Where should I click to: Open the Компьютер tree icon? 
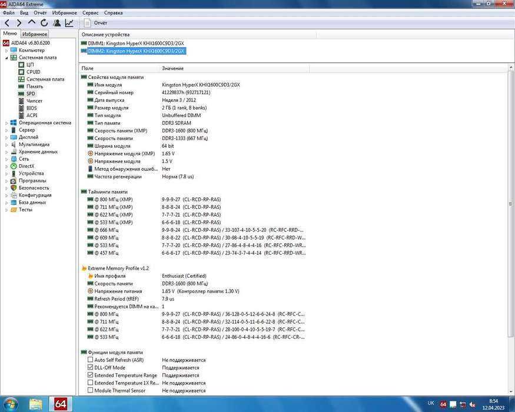tap(14, 50)
